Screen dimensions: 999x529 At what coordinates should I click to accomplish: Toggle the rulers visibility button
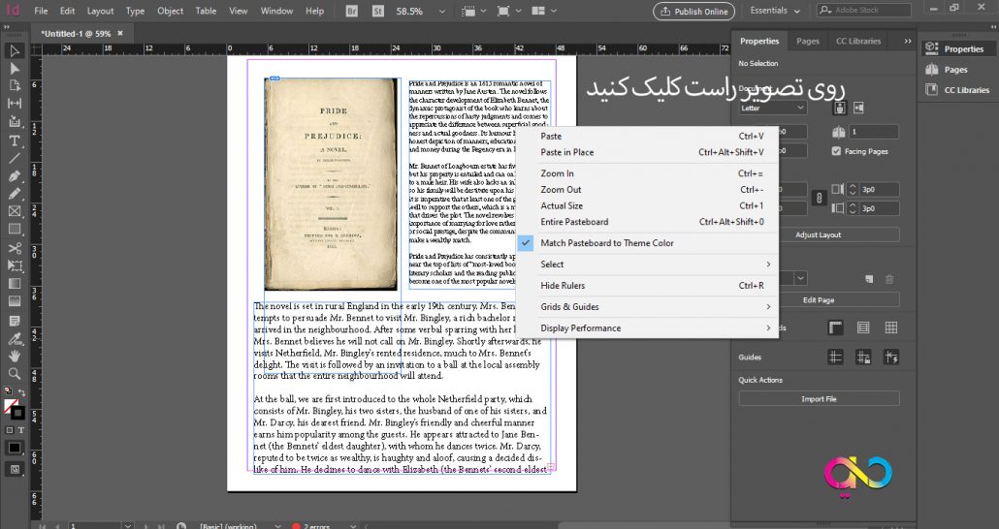click(835, 327)
